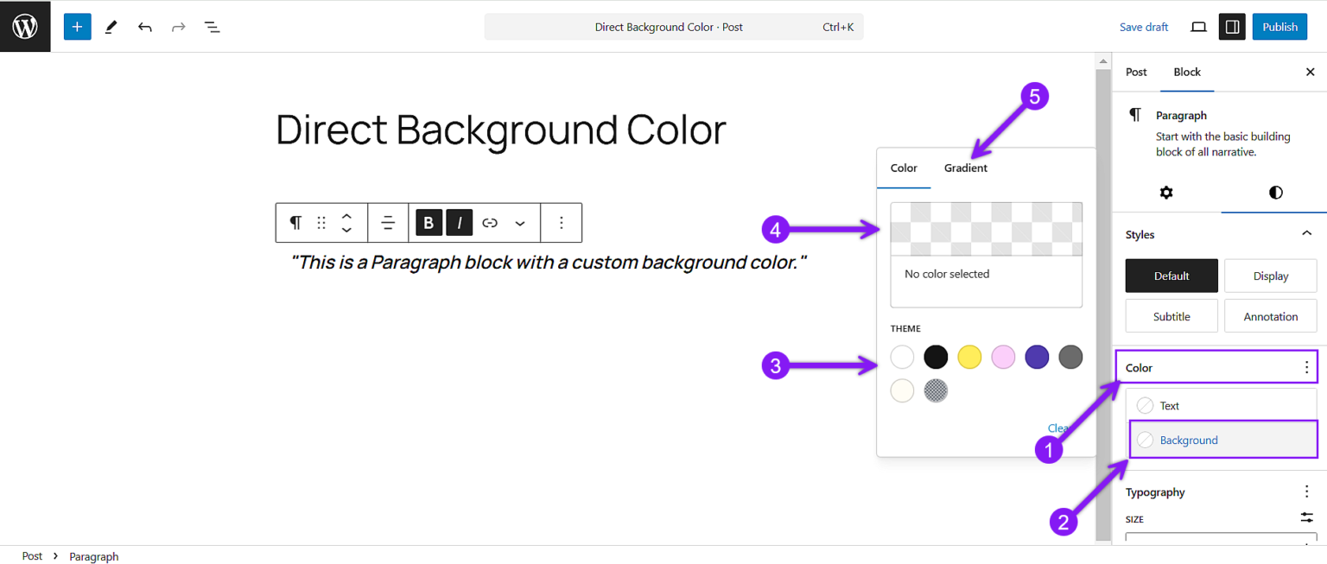Expand more rich text options chevron

click(x=520, y=222)
